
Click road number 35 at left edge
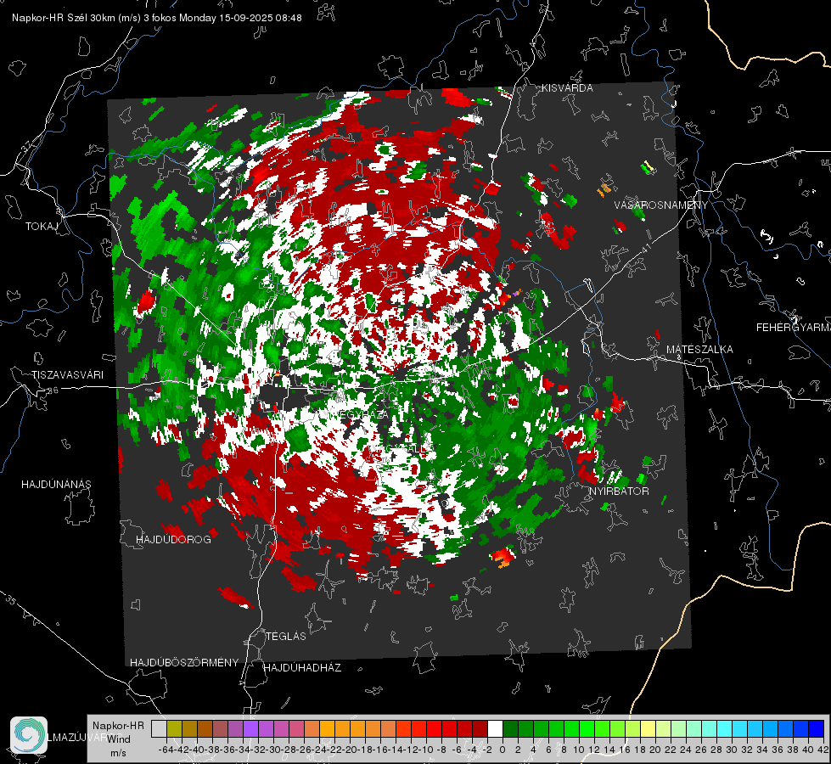tap(11, 601)
